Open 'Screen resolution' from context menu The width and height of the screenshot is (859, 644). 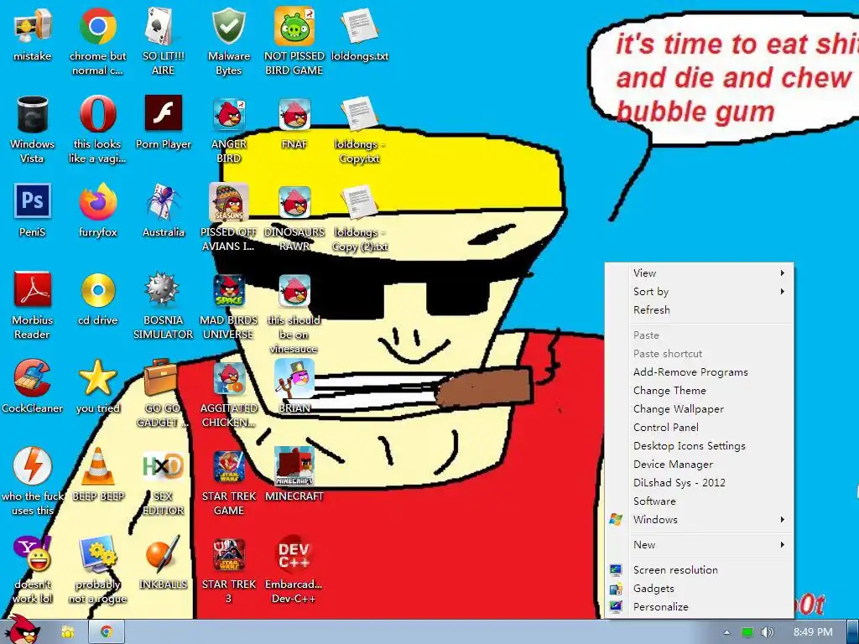point(699,569)
